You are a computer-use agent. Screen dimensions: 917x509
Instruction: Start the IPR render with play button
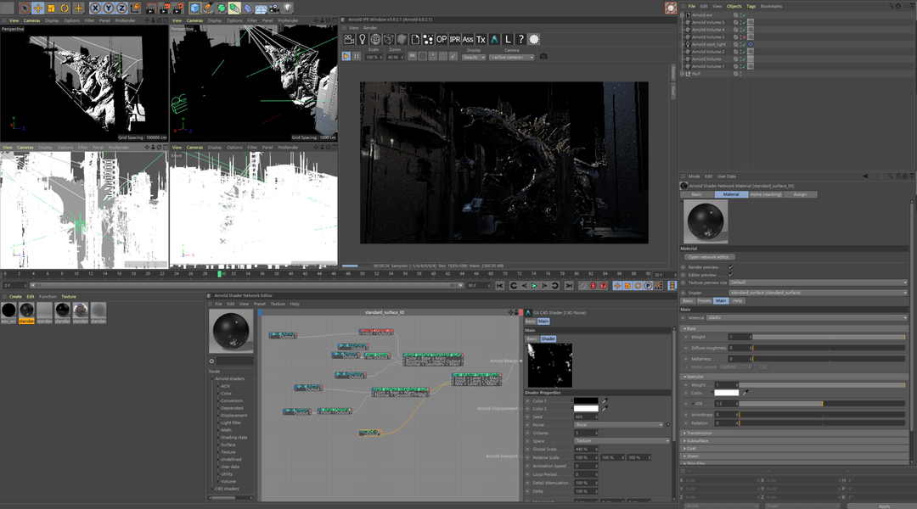tap(346, 56)
